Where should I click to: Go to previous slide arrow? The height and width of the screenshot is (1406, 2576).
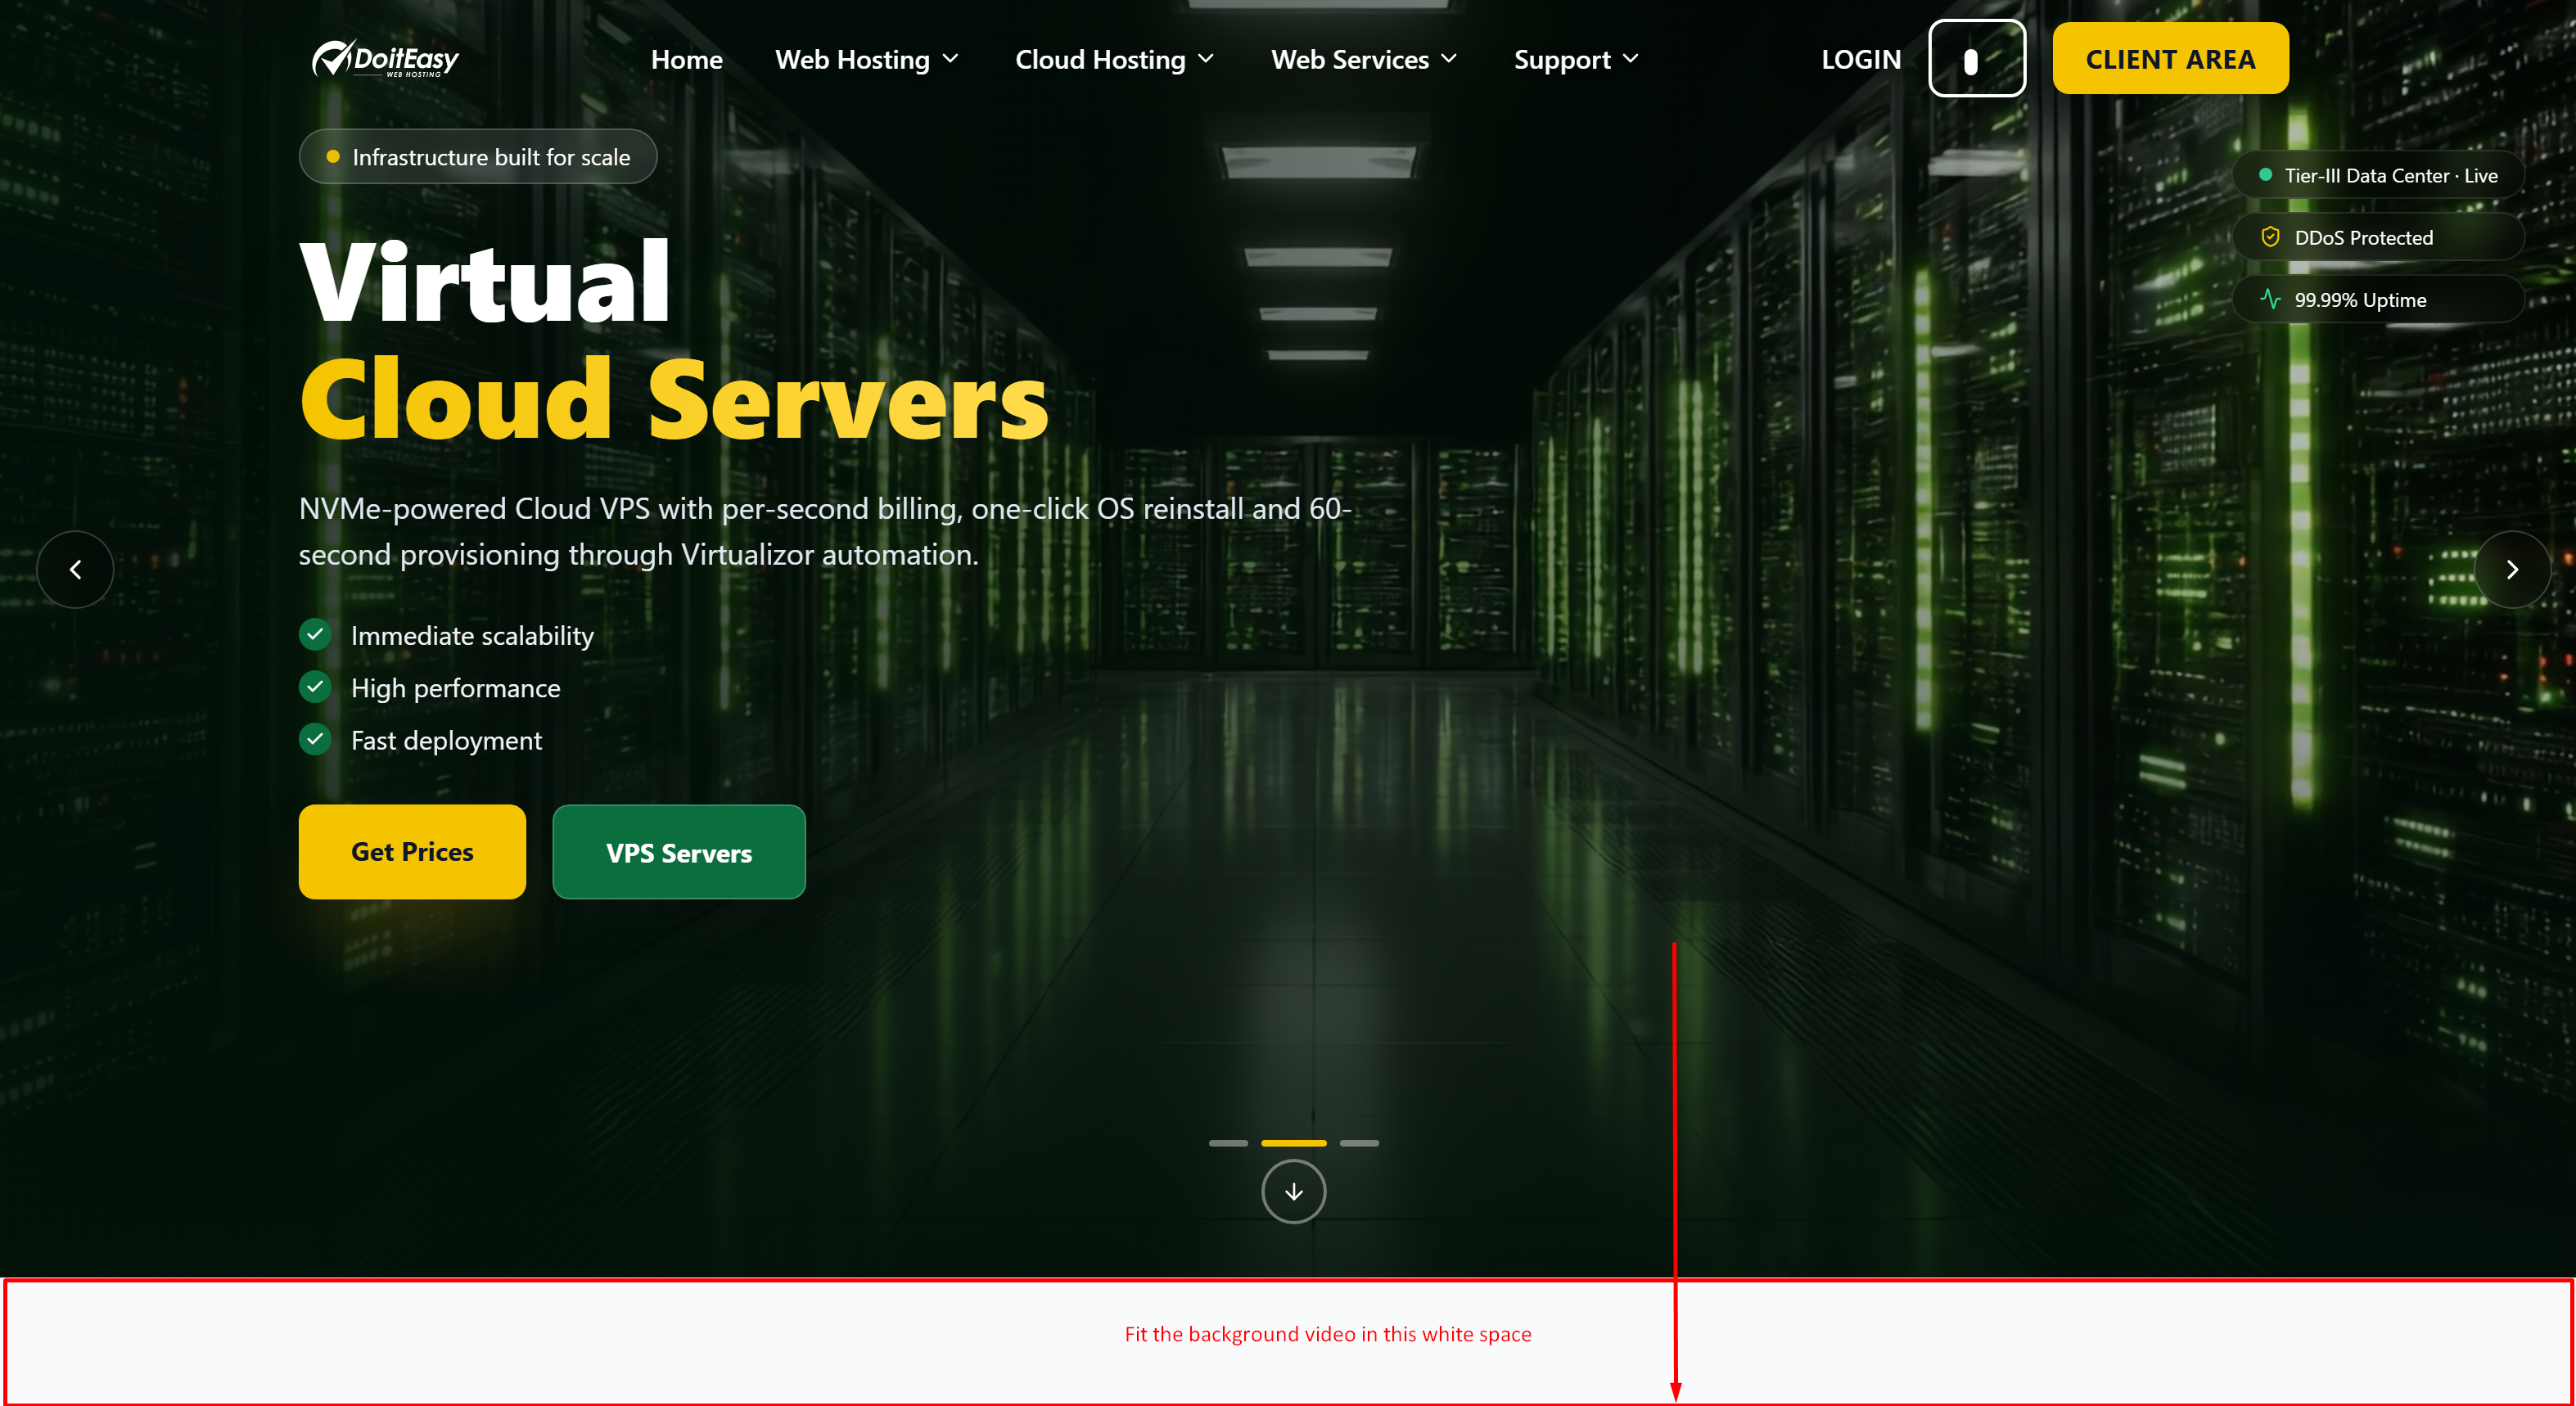point(75,570)
